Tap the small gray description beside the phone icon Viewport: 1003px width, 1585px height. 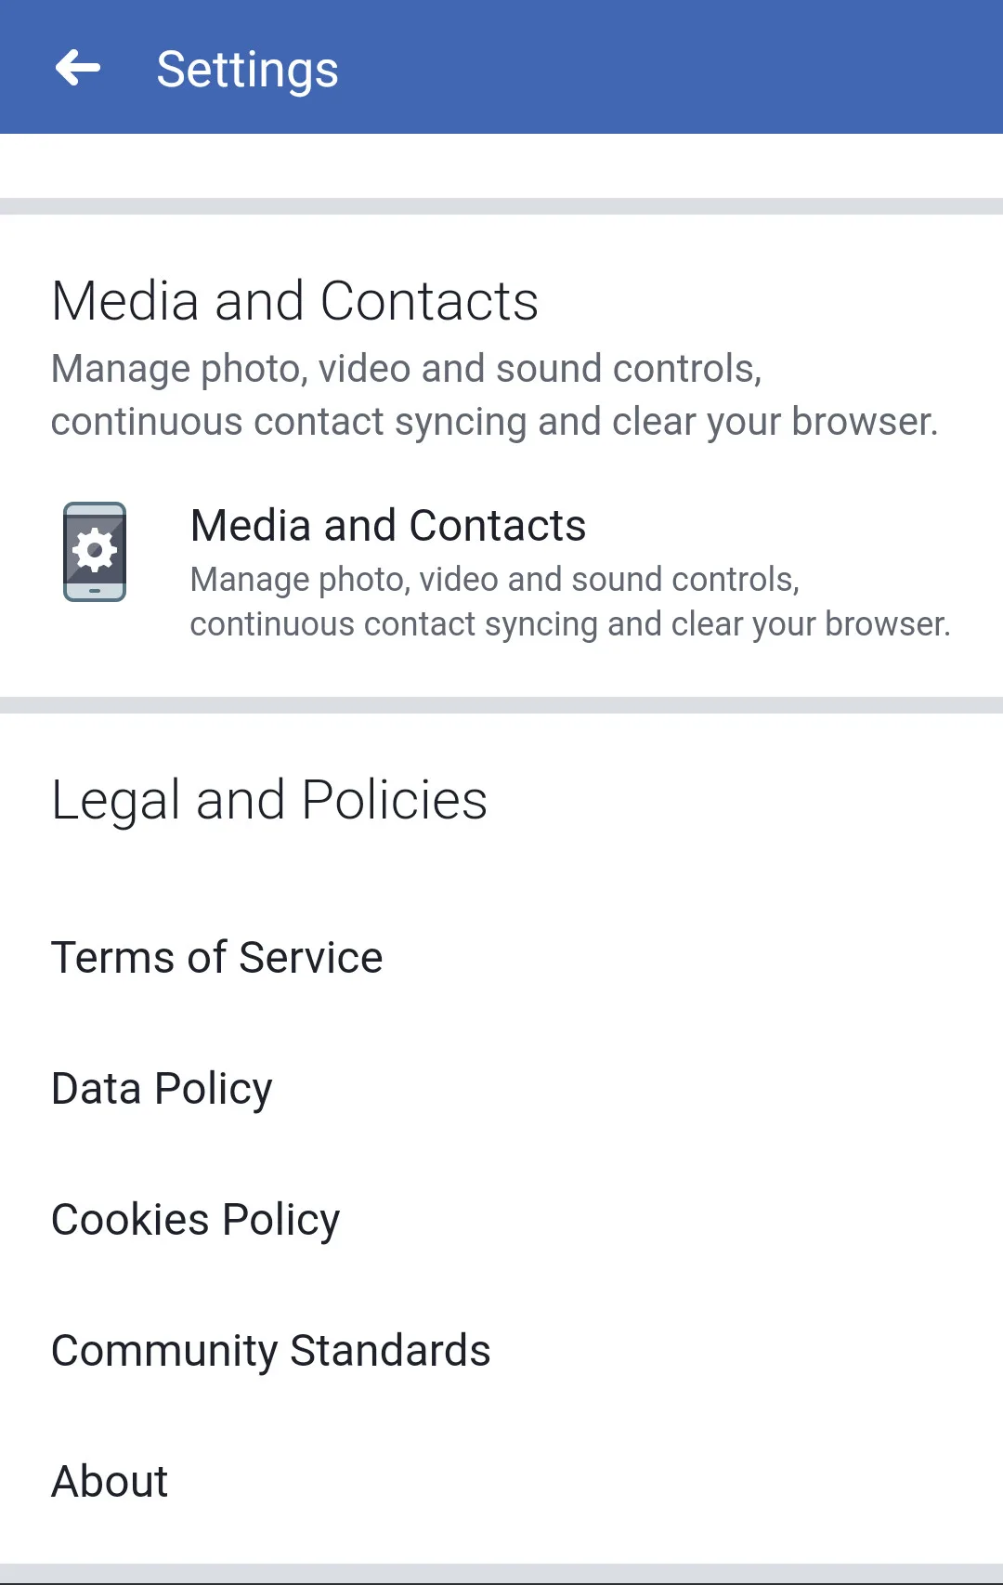(x=569, y=601)
